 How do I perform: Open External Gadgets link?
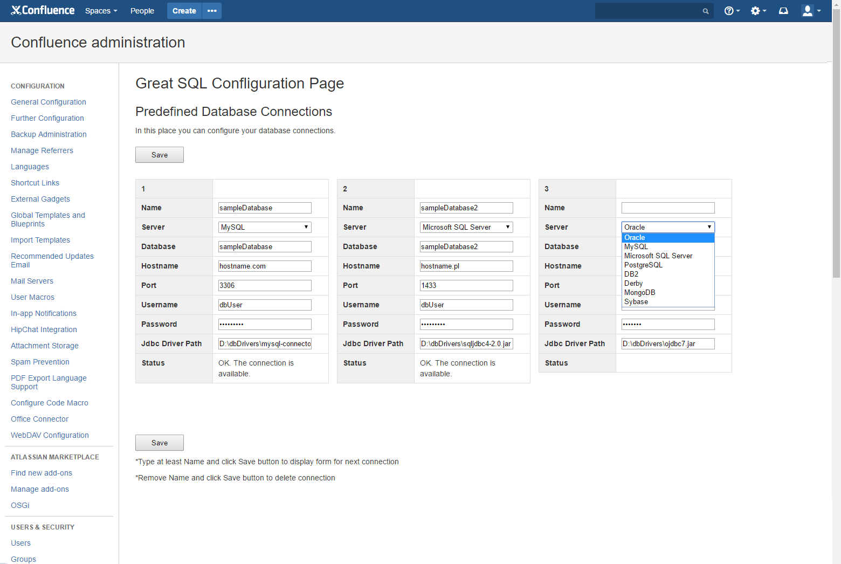tap(40, 199)
